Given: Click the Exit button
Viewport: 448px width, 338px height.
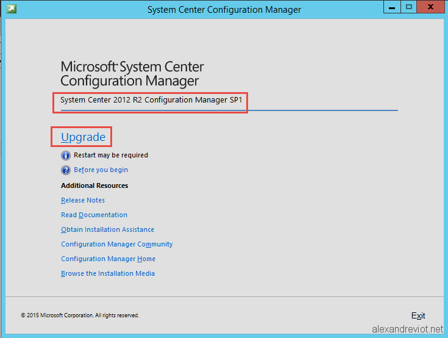Looking at the screenshot, I should (418, 315).
